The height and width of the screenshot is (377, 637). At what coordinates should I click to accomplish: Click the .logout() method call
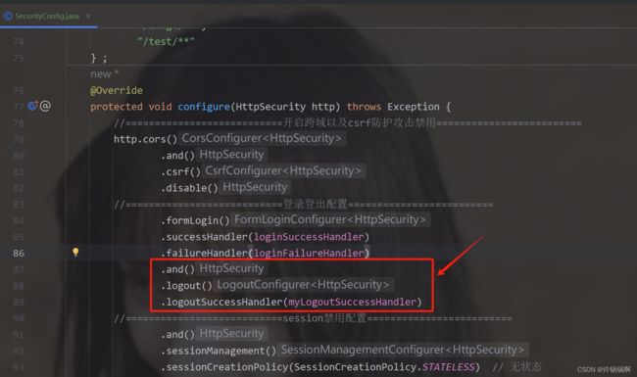[x=186, y=286]
